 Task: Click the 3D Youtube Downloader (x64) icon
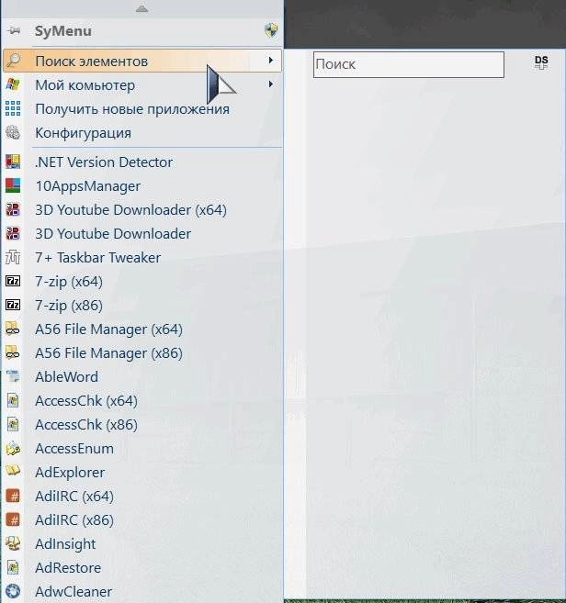pos(13,209)
